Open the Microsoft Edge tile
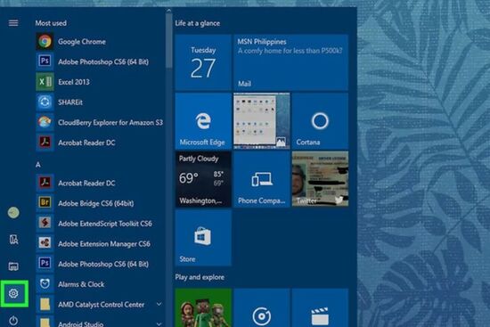Image resolution: width=490 pixels, height=327 pixels. (203, 120)
